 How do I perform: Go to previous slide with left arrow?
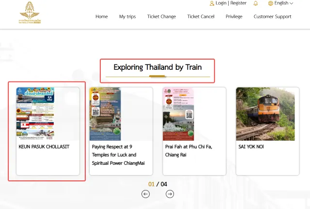pyautogui.click(x=145, y=194)
